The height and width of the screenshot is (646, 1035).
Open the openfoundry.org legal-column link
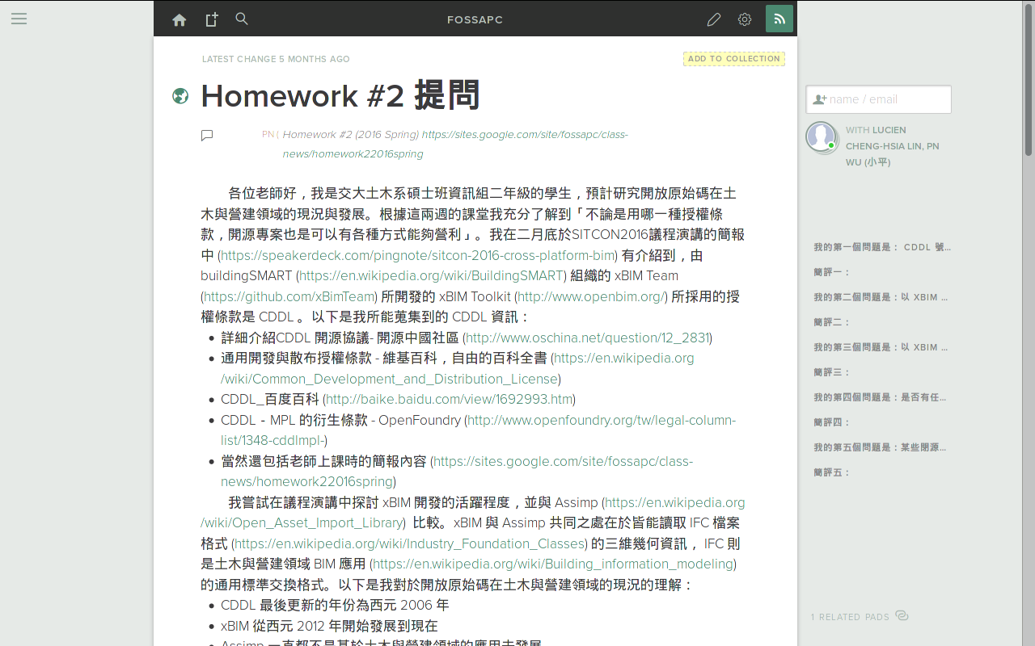478,430
